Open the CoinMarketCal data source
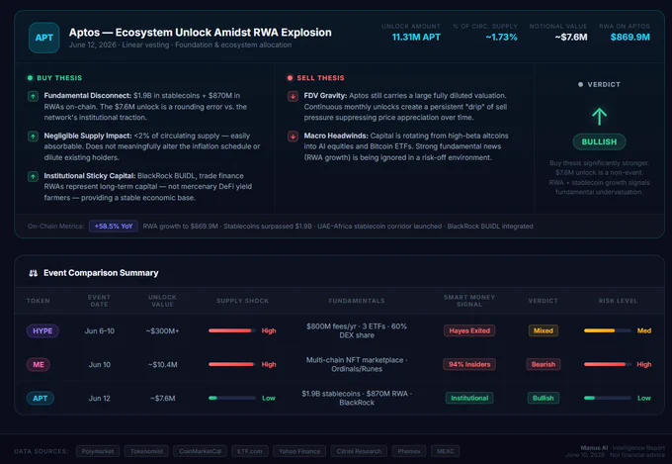This screenshot has width=672, height=464. 201,451
